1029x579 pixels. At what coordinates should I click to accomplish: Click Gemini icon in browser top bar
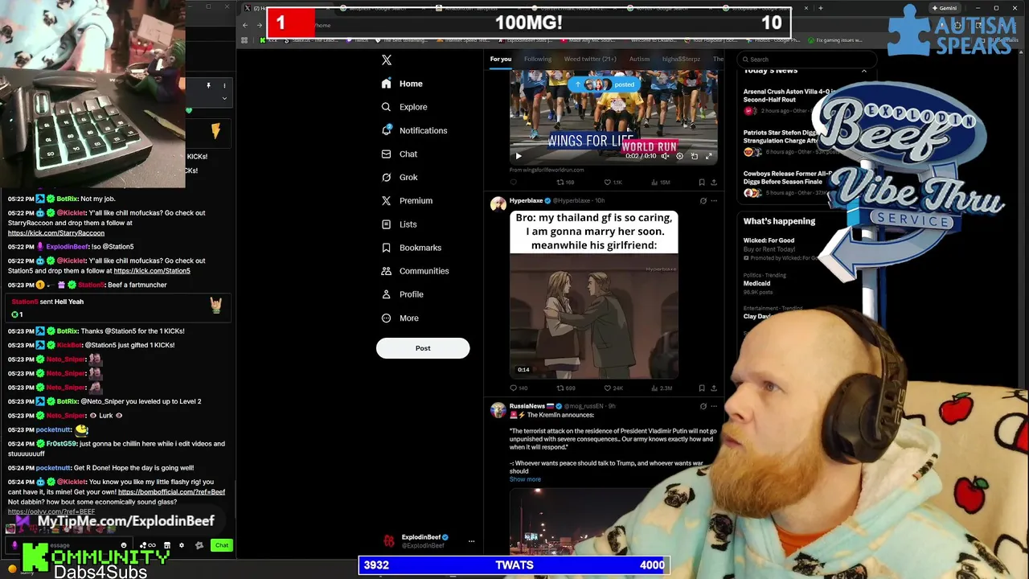tap(945, 8)
